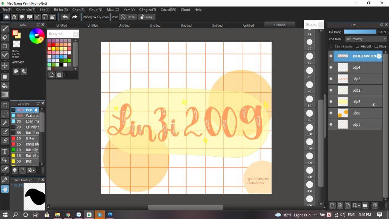Expand the Bảng màu palette dropdown button
The width and height of the screenshot is (389, 219).
76,34
